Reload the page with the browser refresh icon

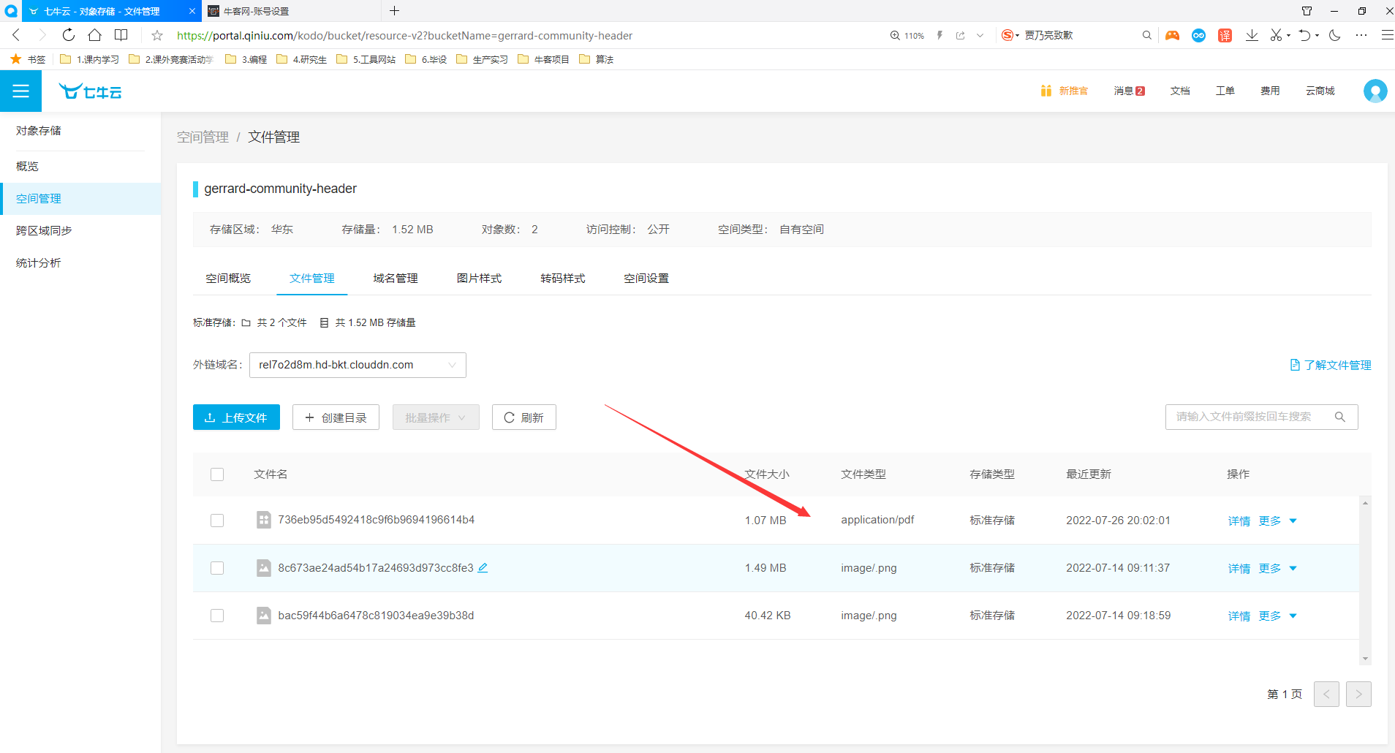(68, 35)
